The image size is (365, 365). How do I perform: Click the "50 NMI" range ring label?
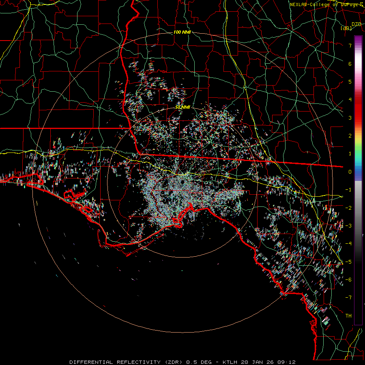183,107
